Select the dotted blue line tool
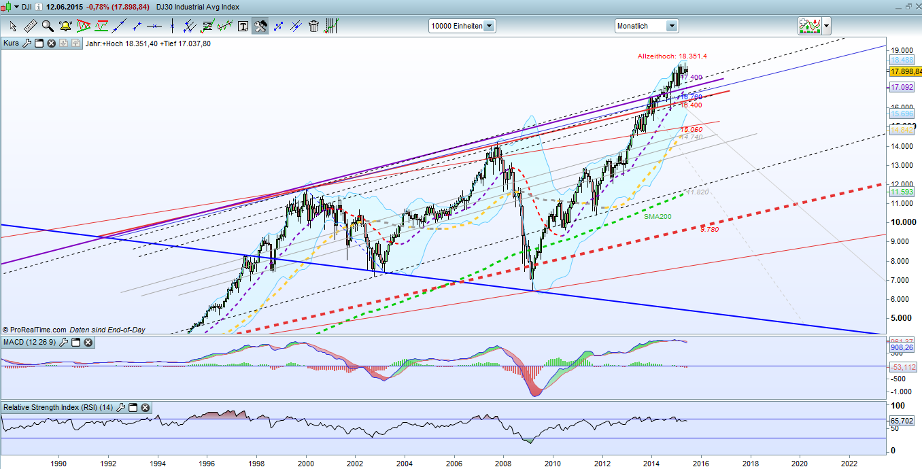Viewport: 922px width, 469px height. pyautogui.click(x=278, y=27)
